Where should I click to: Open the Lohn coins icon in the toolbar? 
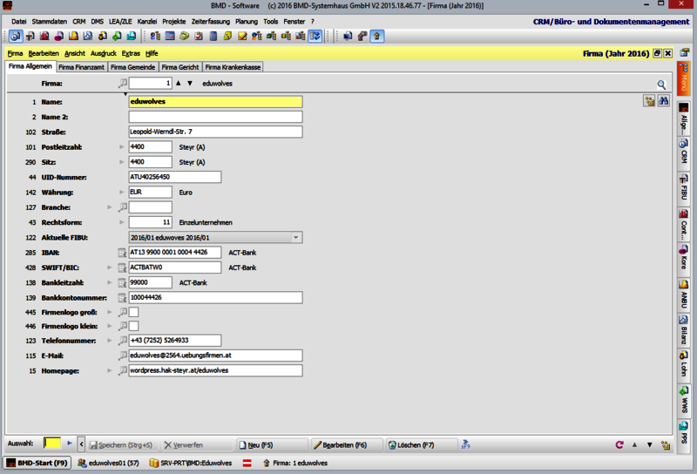[x=102, y=36]
